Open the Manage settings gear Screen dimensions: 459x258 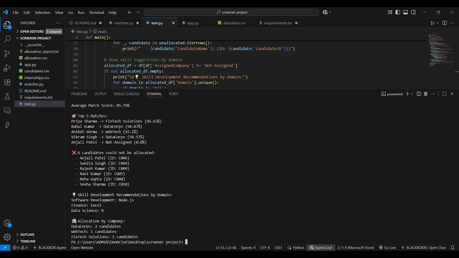pos(7,237)
